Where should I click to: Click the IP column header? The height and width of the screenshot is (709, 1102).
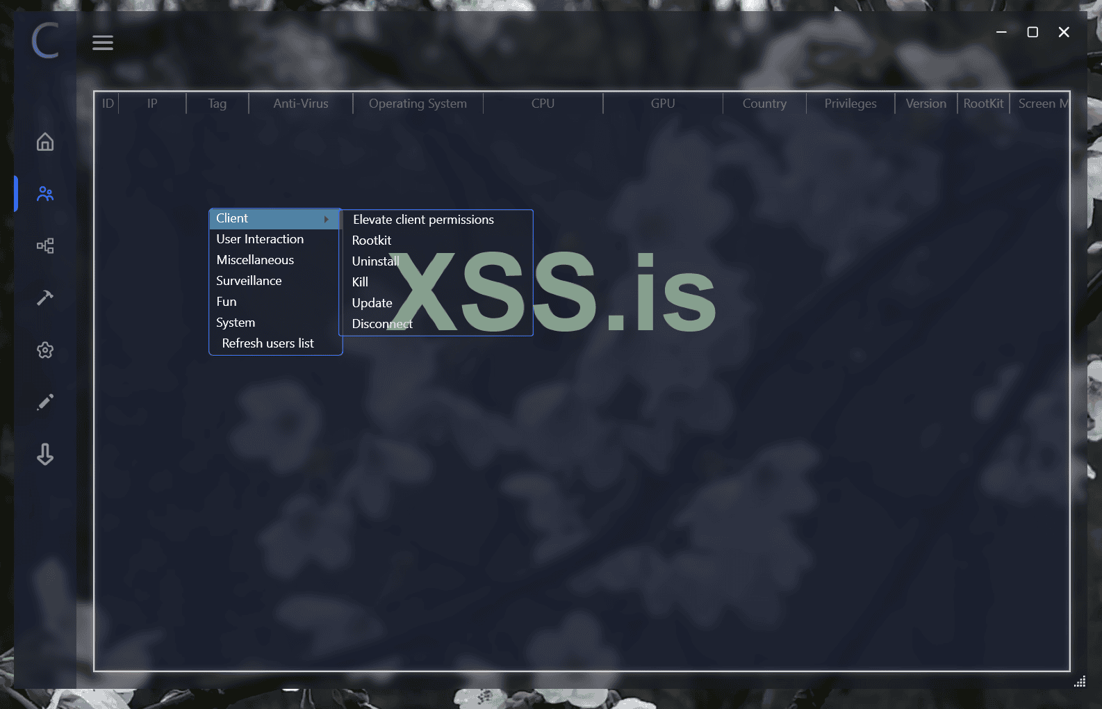click(x=152, y=104)
